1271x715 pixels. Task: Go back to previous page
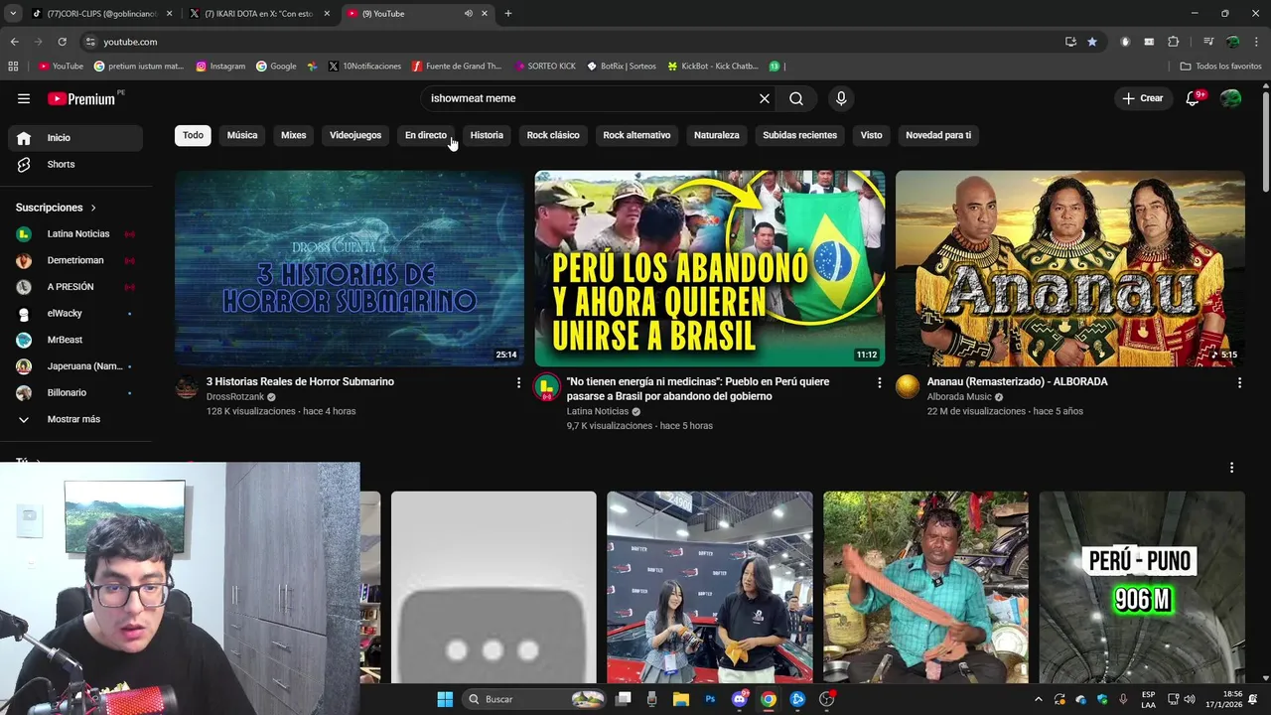coord(14,42)
